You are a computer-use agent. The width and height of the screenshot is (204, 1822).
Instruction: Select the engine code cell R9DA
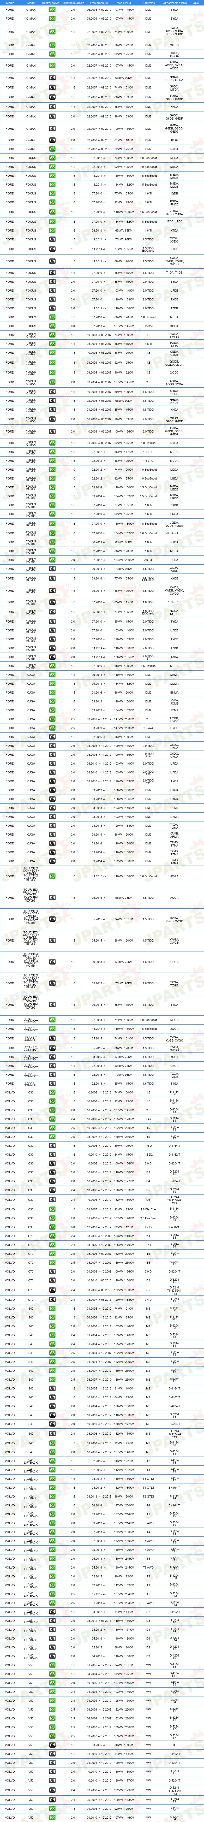(174, 560)
